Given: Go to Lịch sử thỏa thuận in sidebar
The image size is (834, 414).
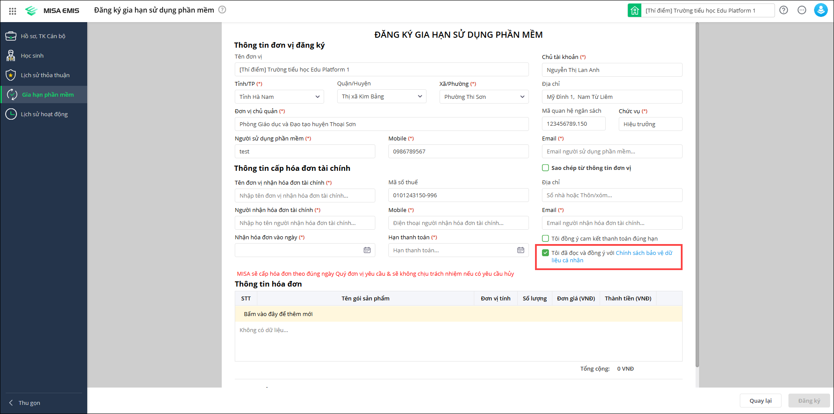Looking at the screenshot, I should (45, 75).
